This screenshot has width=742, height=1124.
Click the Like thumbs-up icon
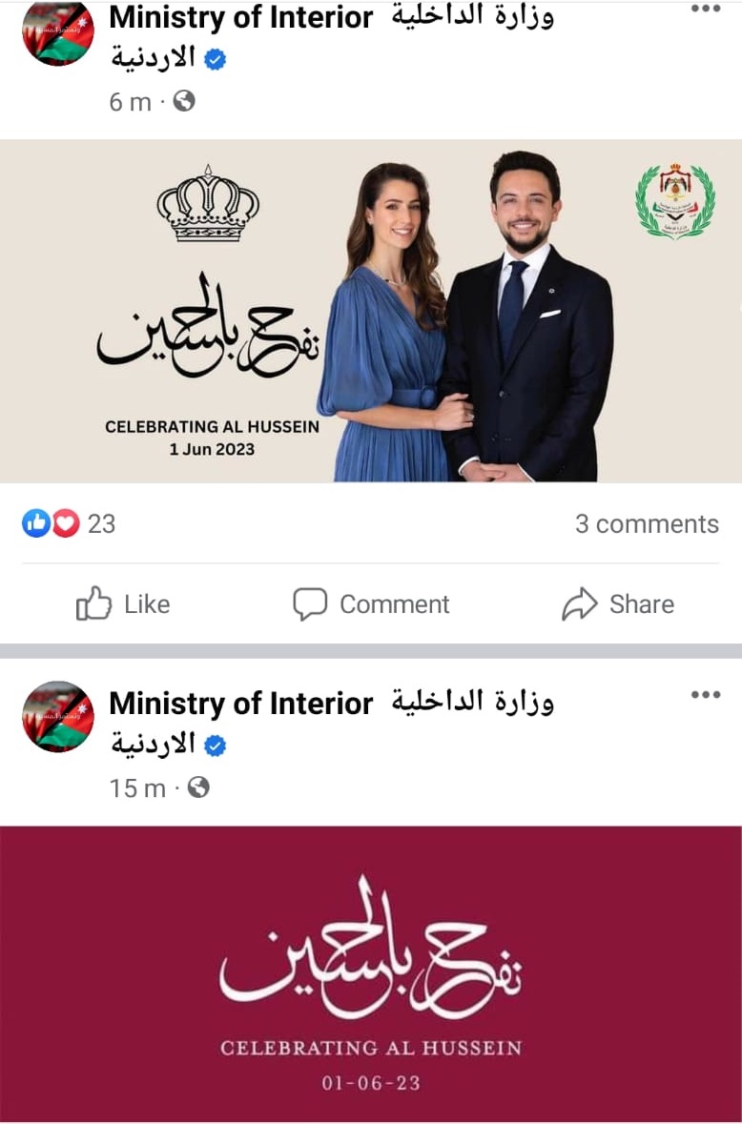pyautogui.click(x=93, y=603)
